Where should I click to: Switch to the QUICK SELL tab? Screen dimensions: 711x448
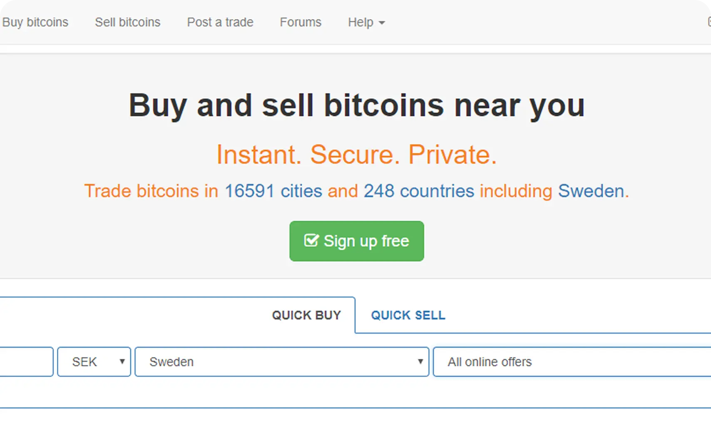[x=408, y=315]
